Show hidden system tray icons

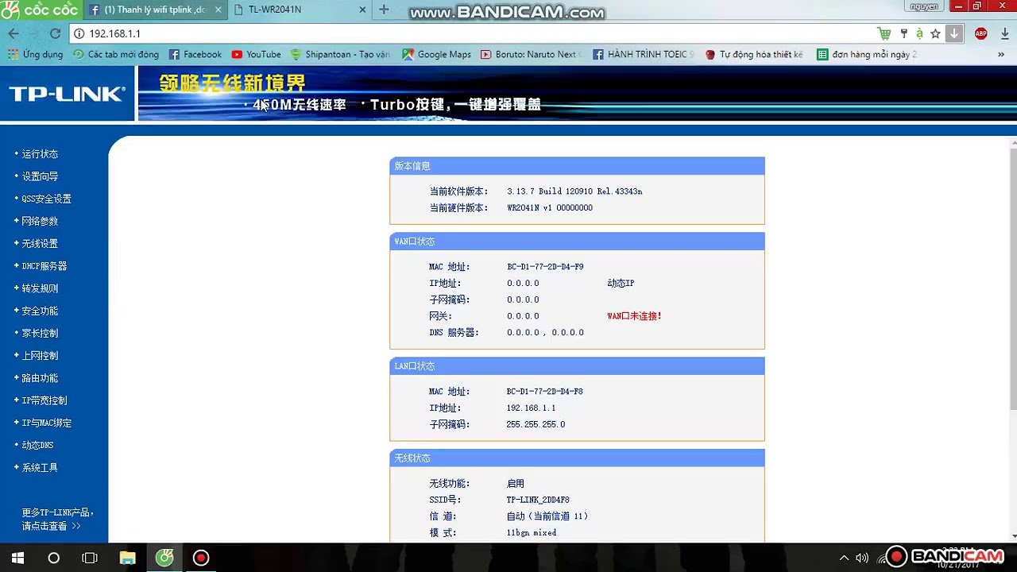point(844,558)
